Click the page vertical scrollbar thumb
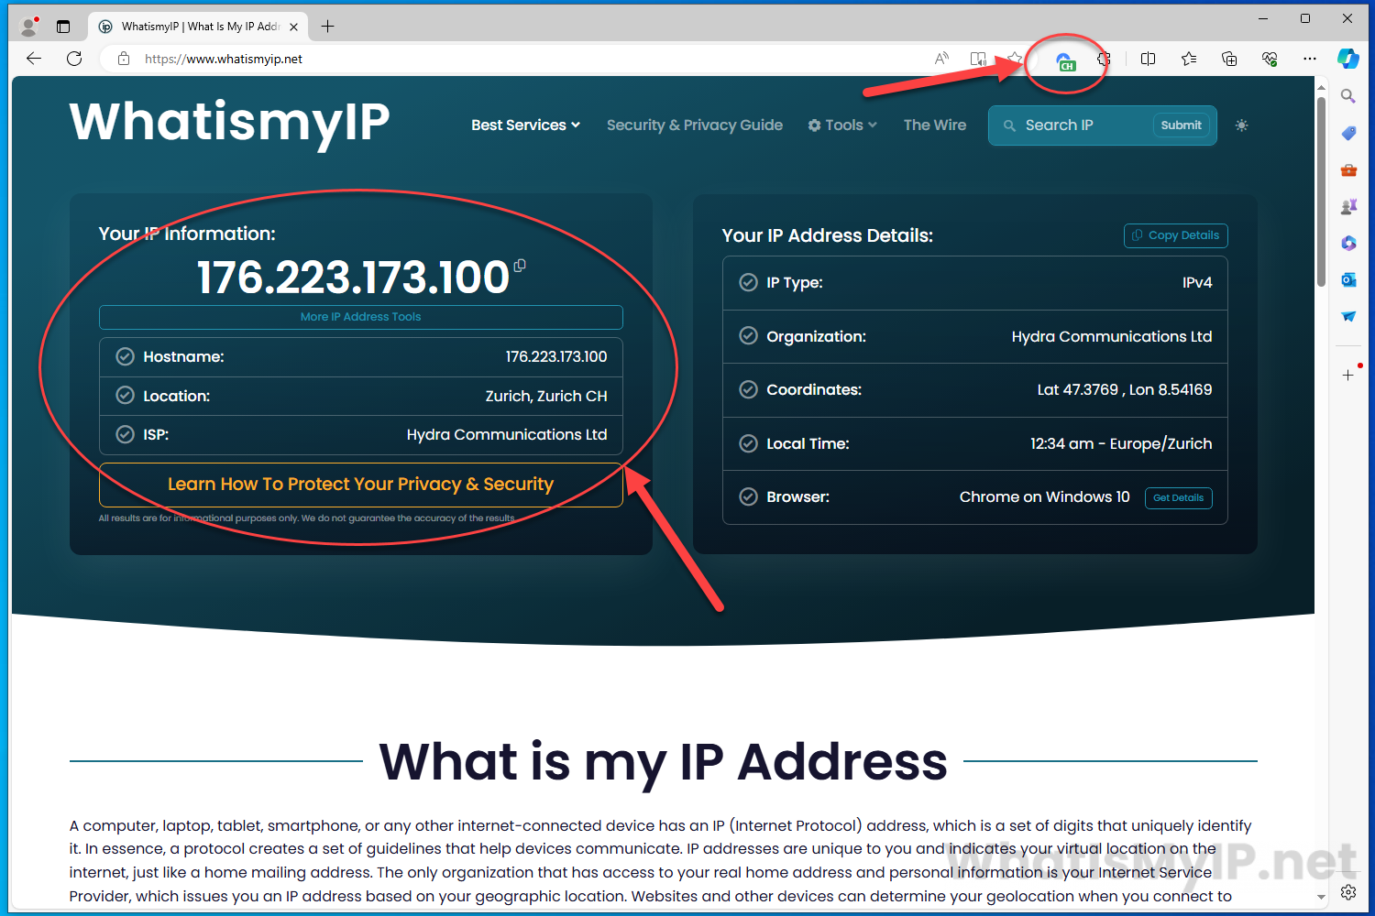The image size is (1375, 916). point(1321,192)
